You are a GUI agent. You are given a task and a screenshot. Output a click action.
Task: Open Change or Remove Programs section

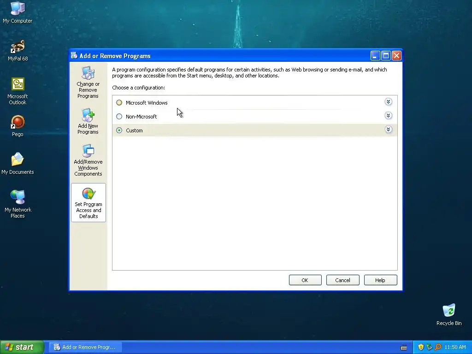click(x=88, y=82)
